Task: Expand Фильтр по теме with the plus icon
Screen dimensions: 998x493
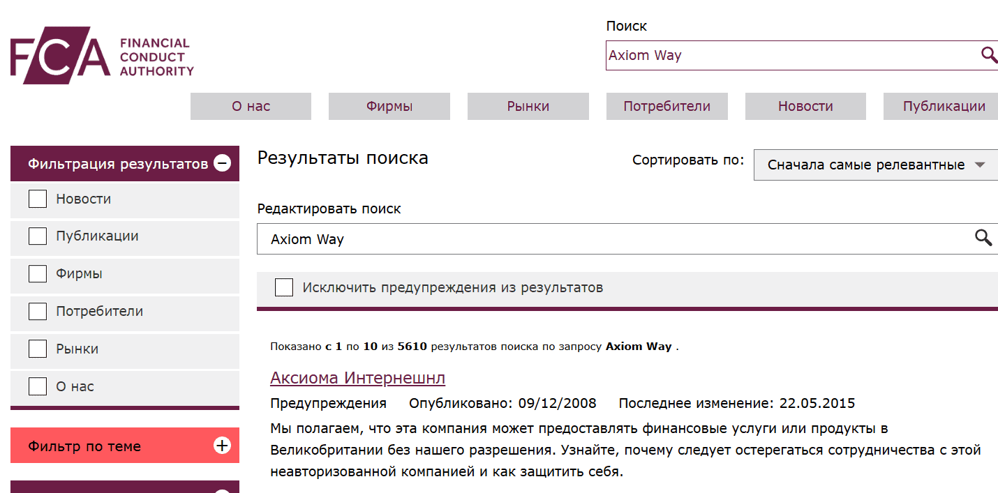Action: point(223,445)
